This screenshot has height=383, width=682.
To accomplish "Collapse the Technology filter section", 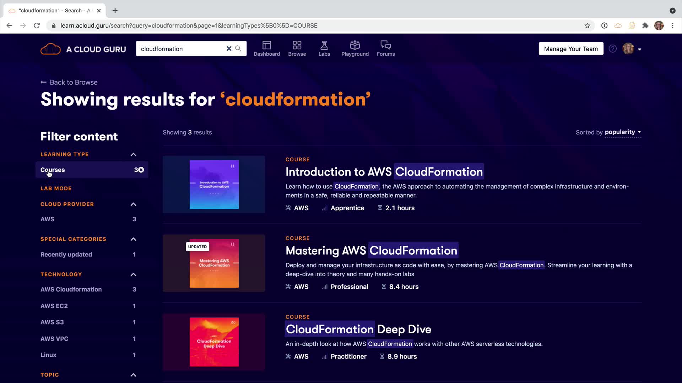I will point(133,274).
